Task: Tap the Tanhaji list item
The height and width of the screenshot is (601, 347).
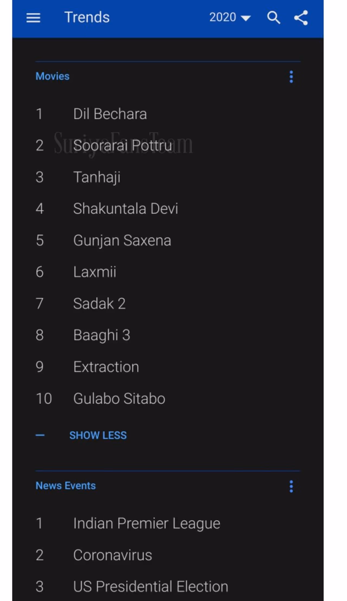Action: pos(97,177)
